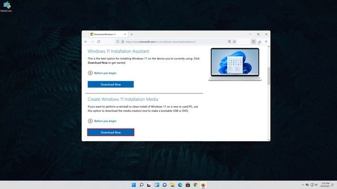
Task: Click the notification bell in the system tray
Action: point(333,185)
